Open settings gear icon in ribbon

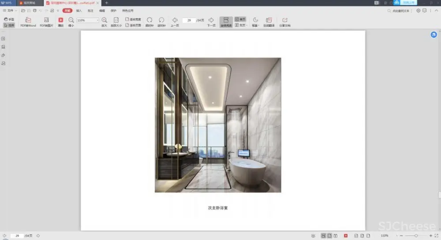coord(418,11)
